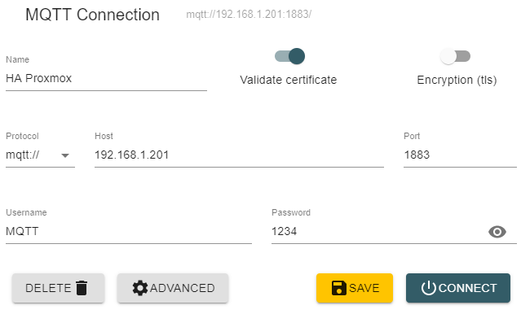Enable the Encryption (tls) switch
Image resolution: width=521 pixels, height=314 pixels.
455,56
